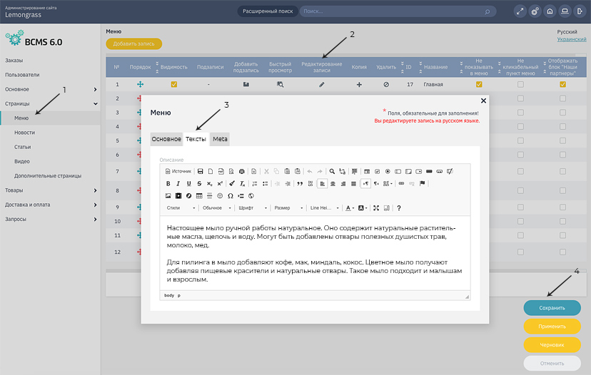Toggle 'Не кликабельный пункт меню' checkbox in row 7
Viewport: 591px width, 375px height.
[520, 171]
